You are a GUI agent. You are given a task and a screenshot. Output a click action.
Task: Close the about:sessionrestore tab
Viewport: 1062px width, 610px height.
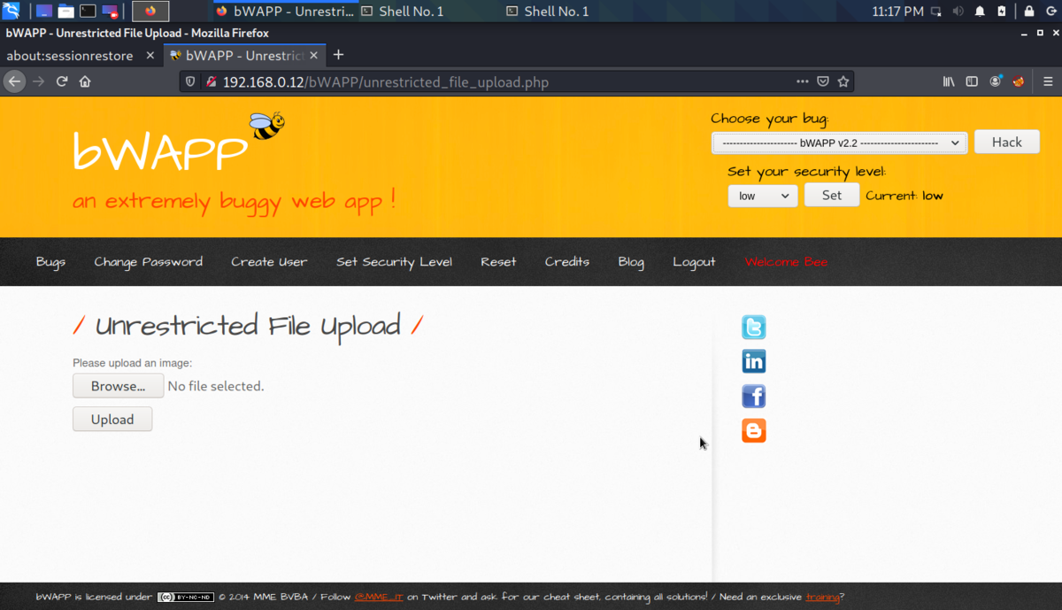point(150,55)
